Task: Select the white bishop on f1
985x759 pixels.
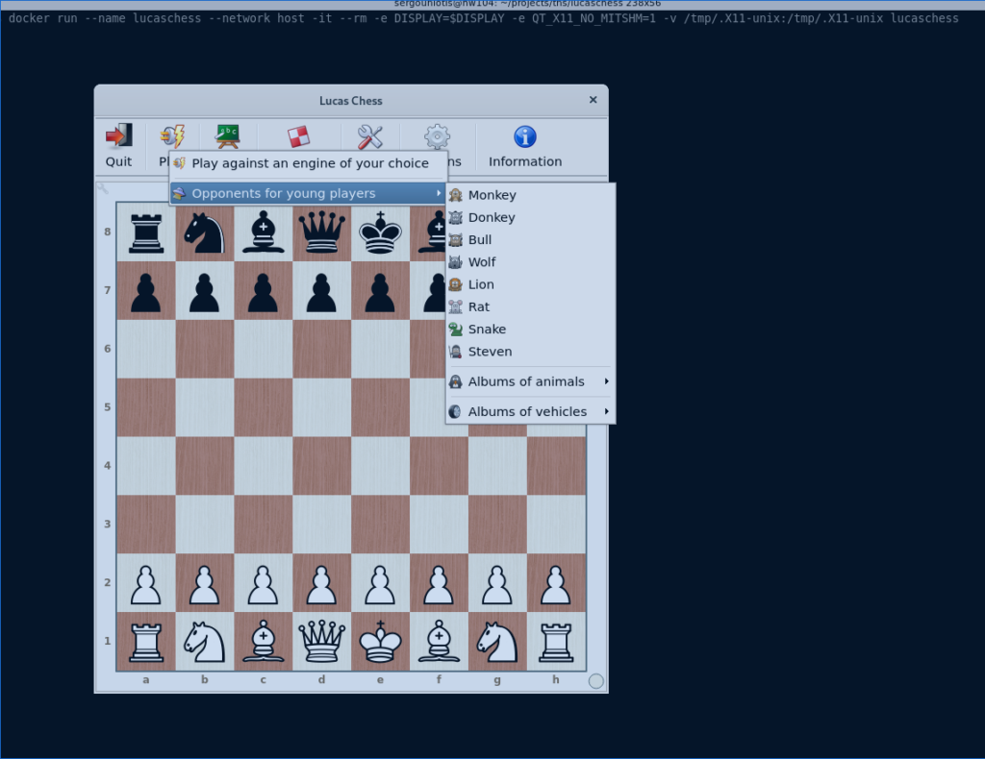Action: pos(439,641)
